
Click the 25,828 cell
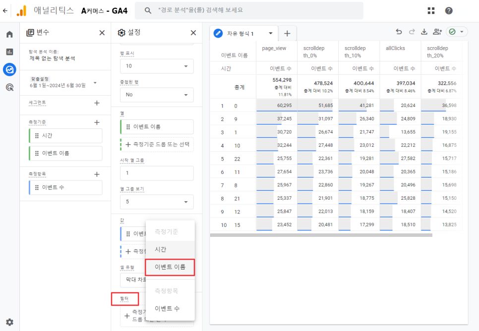(x=400, y=198)
